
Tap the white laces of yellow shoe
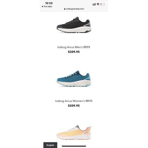[x=72, y=130]
